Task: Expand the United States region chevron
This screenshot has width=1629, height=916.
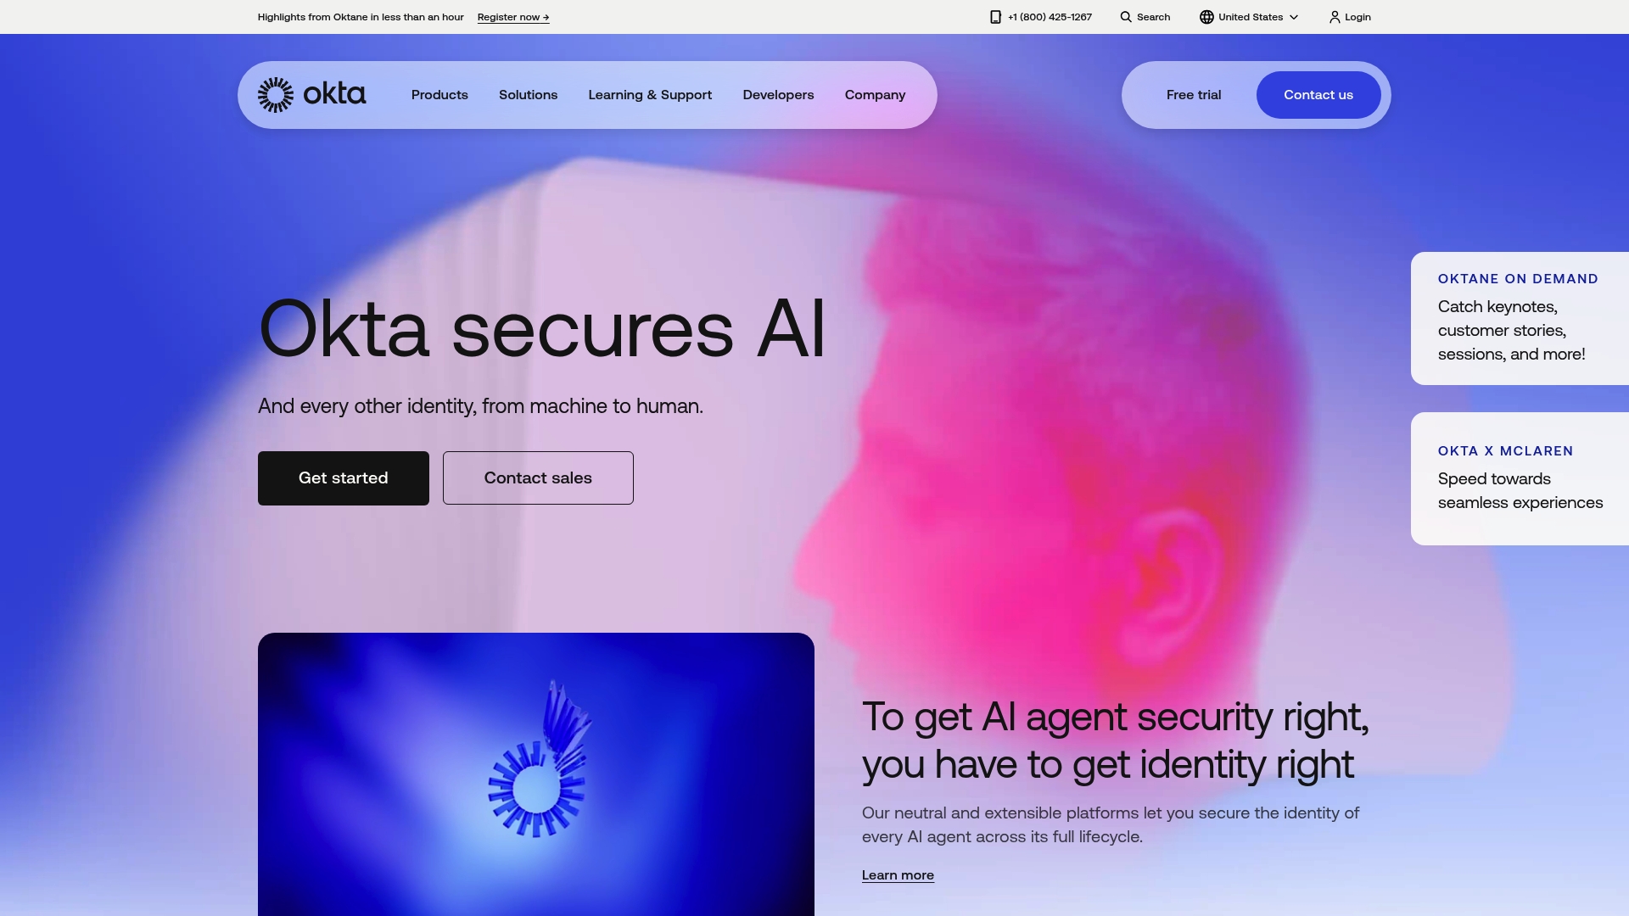Action: point(1294,17)
